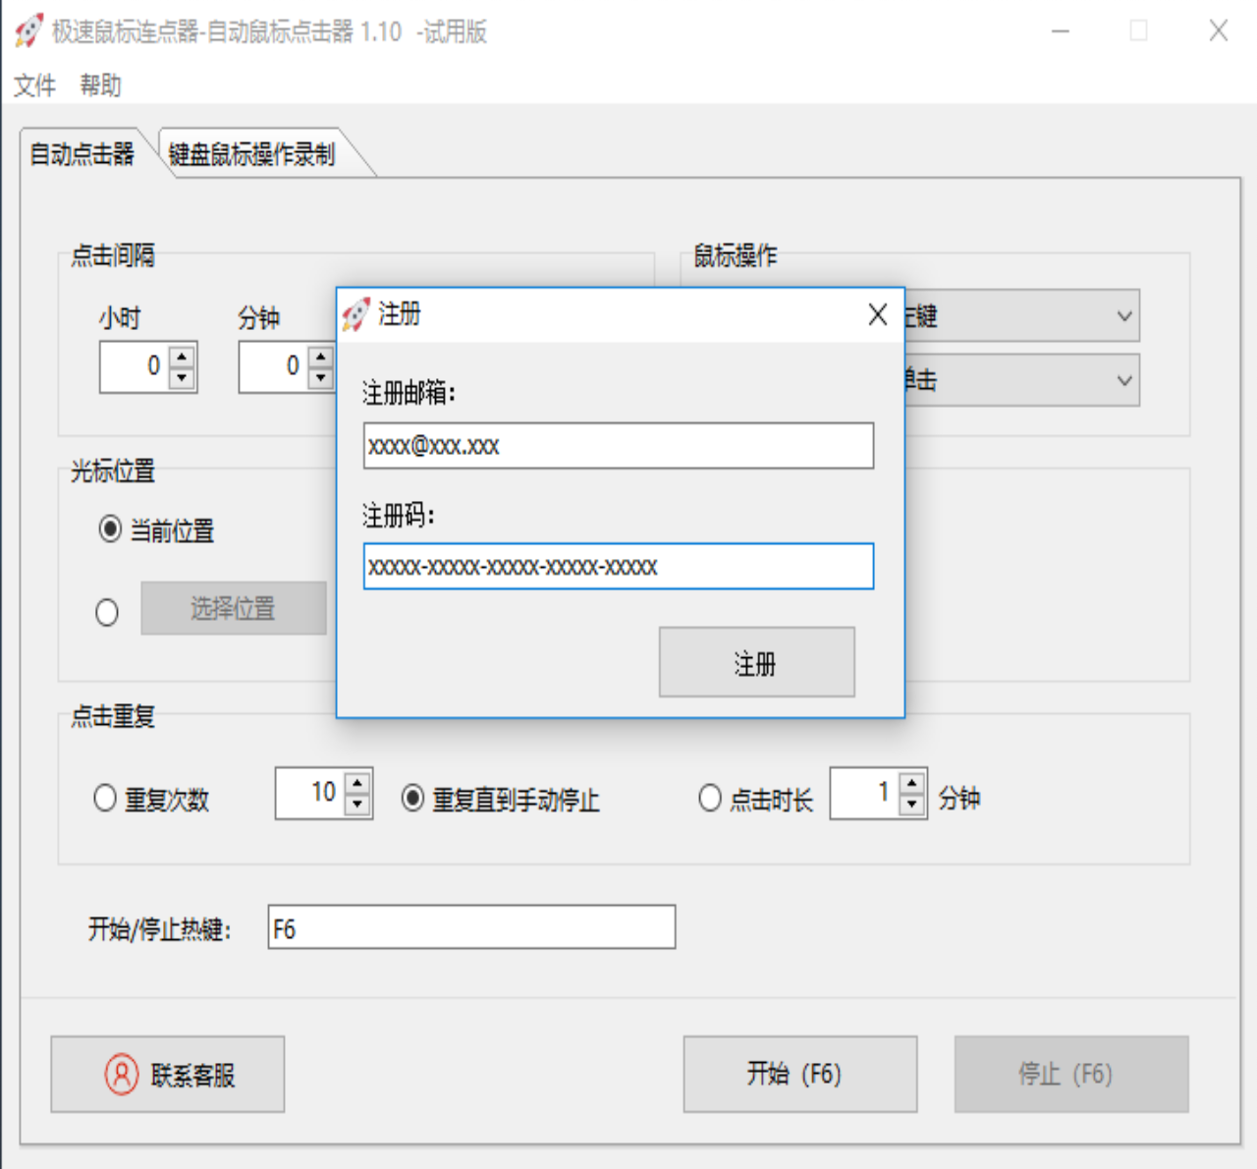Image resolution: width=1257 pixels, height=1169 pixels.
Task: Select the 当前位置 radio button
Action: point(110,529)
